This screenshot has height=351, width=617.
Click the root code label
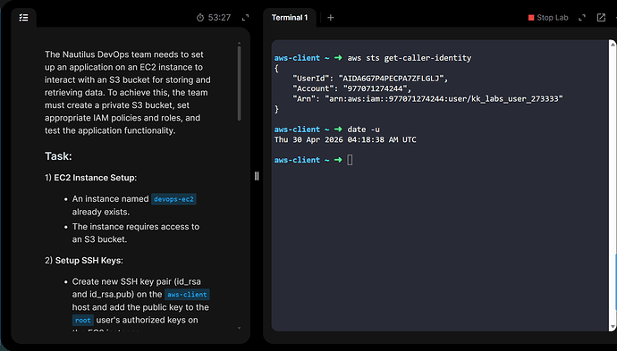click(x=82, y=321)
